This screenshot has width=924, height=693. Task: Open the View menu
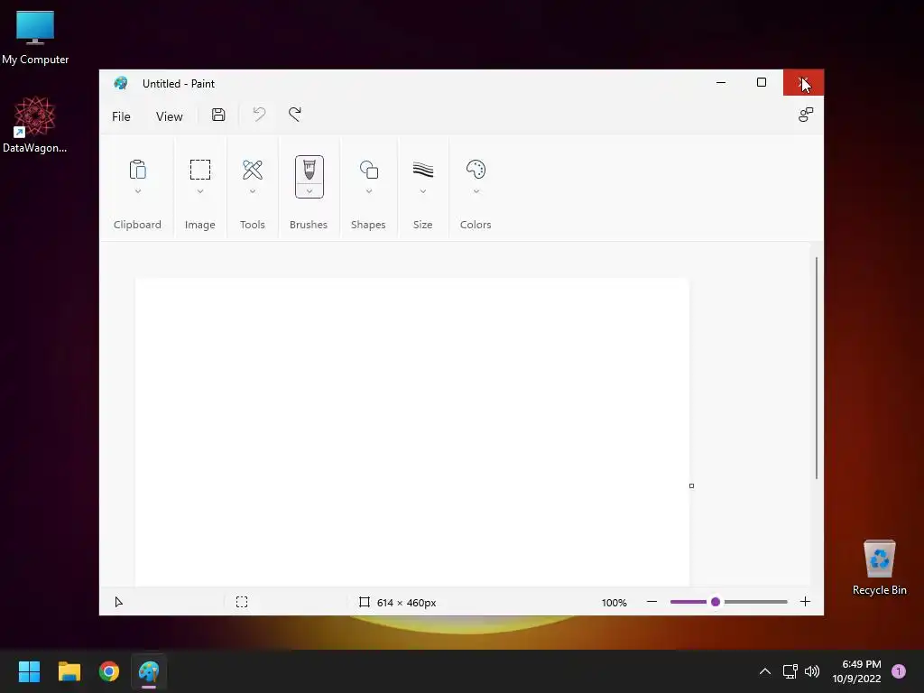click(169, 116)
